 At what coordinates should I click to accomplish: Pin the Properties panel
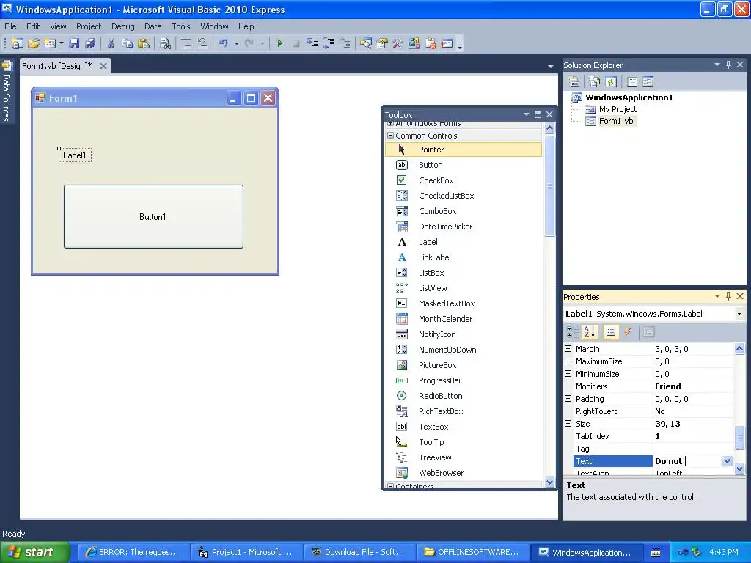coord(728,296)
